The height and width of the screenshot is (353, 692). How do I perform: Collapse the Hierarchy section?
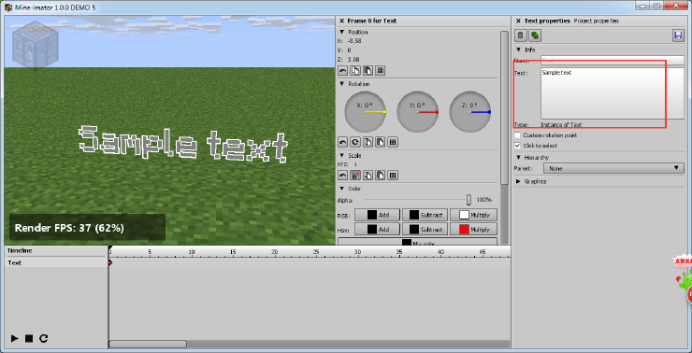(519, 157)
